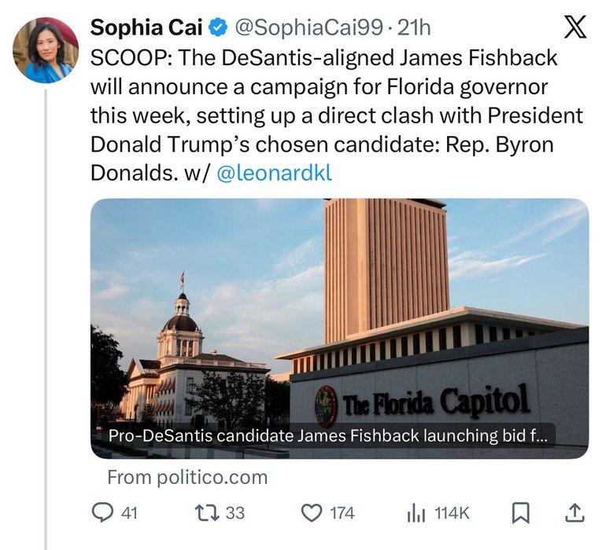The height and width of the screenshot is (550, 602).
Task: Like the tweet with the heart icon
Action: (x=312, y=513)
